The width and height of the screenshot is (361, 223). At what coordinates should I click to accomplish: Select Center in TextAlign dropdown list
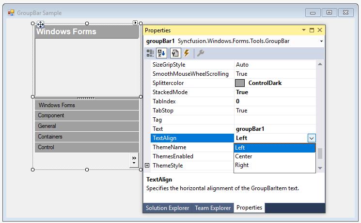(274, 156)
